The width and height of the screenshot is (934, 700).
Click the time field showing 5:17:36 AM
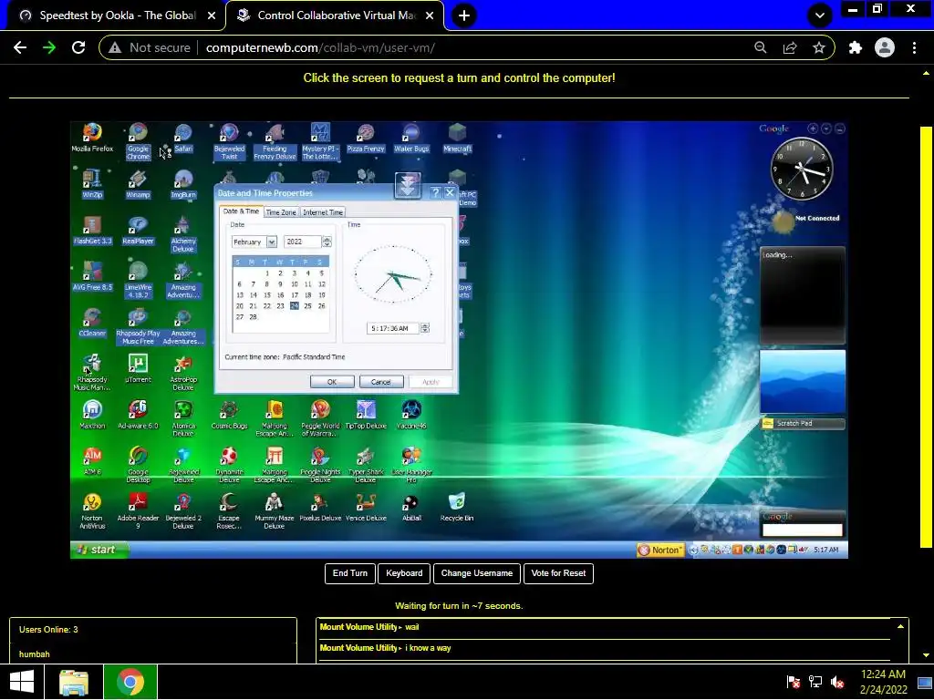(x=393, y=328)
